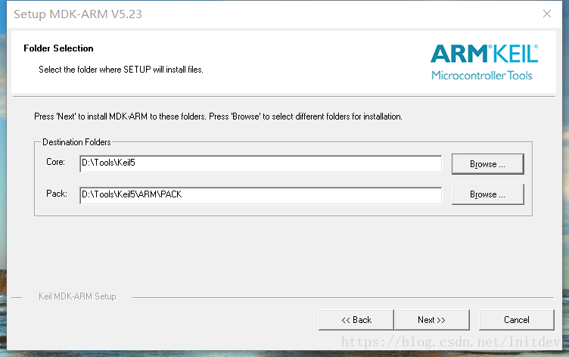The image size is (569, 357).
Task: Click the 'Destination Folders' group label
Action: tap(76, 142)
